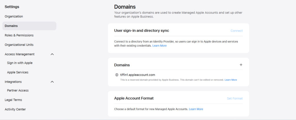Open Activity Center
This screenshot has height=120, width=296.
pyautogui.click(x=15, y=109)
